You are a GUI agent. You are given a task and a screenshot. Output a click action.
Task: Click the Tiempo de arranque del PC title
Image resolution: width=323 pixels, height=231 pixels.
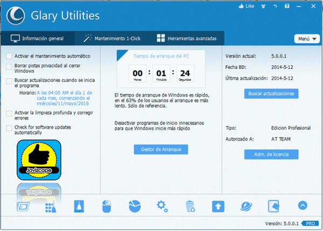pyautogui.click(x=161, y=56)
